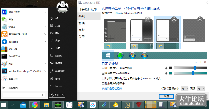This screenshot has height=109, width=209.
Task: Open the 自定义任务栏特效 link
Action: pyautogui.click(x=113, y=89)
